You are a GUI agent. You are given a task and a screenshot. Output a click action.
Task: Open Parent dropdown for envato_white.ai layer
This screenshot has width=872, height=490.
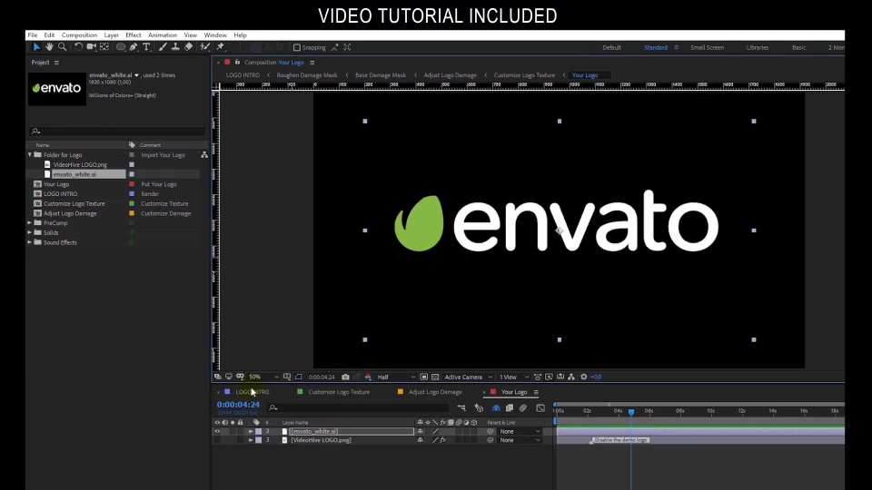[520, 431]
